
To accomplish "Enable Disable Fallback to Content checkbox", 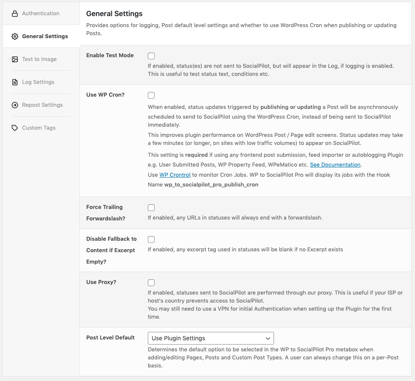I will point(151,239).
